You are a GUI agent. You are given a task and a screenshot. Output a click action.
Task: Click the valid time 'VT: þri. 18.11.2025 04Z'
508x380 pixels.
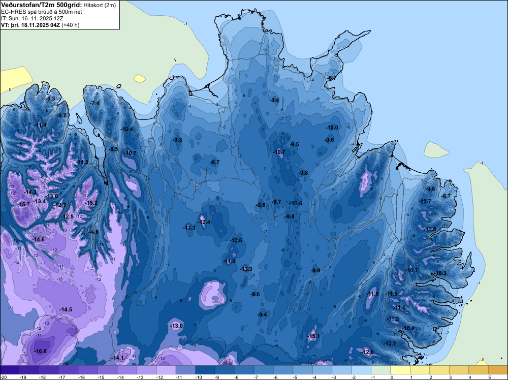coord(30,25)
